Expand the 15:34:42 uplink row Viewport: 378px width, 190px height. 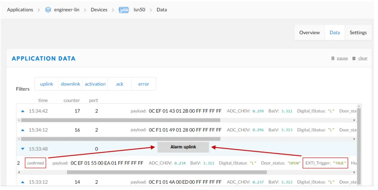[x=23, y=111]
